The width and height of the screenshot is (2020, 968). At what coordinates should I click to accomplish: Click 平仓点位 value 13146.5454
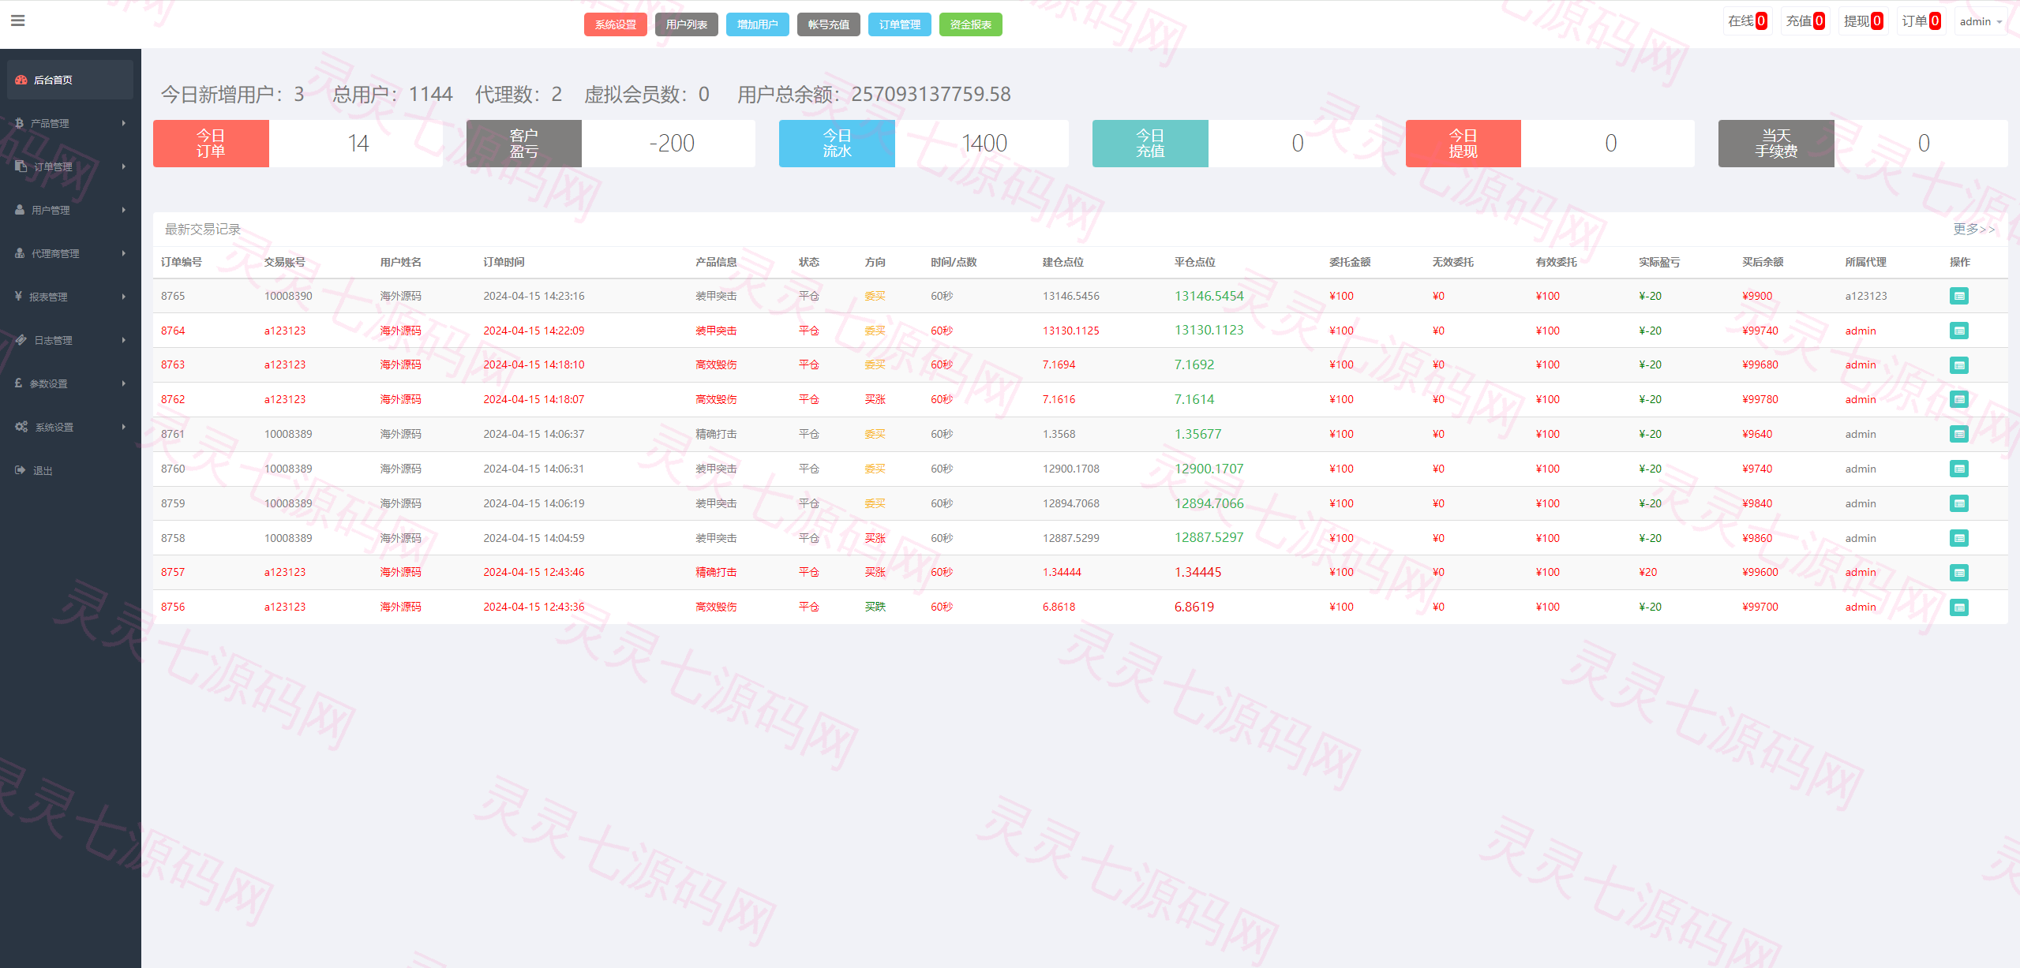point(1209,296)
